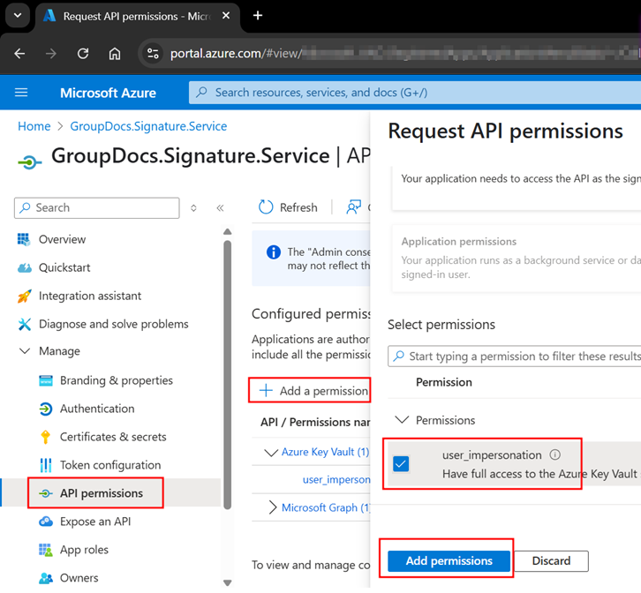Click the browser home icon

115,54
